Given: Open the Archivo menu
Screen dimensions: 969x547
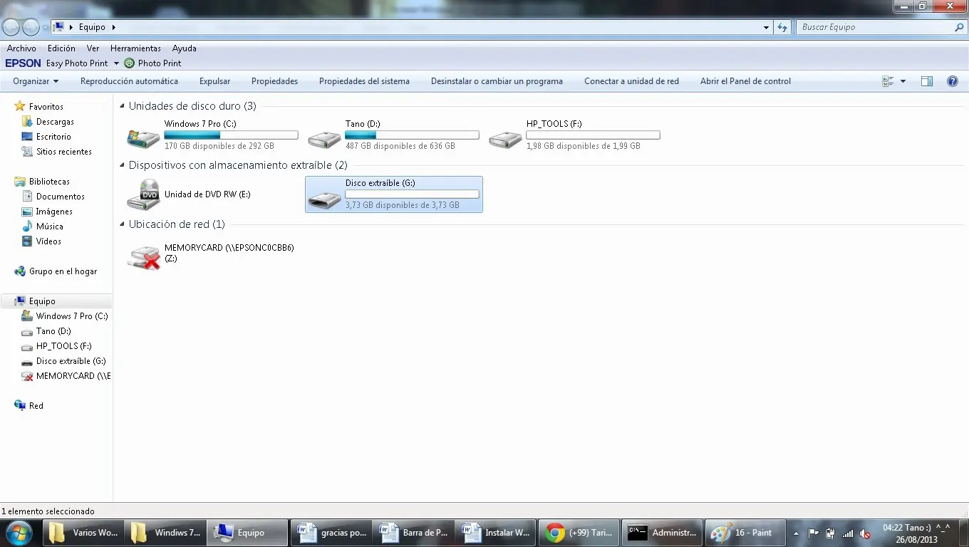Looking at the screenshot, I should coord(21,48).
